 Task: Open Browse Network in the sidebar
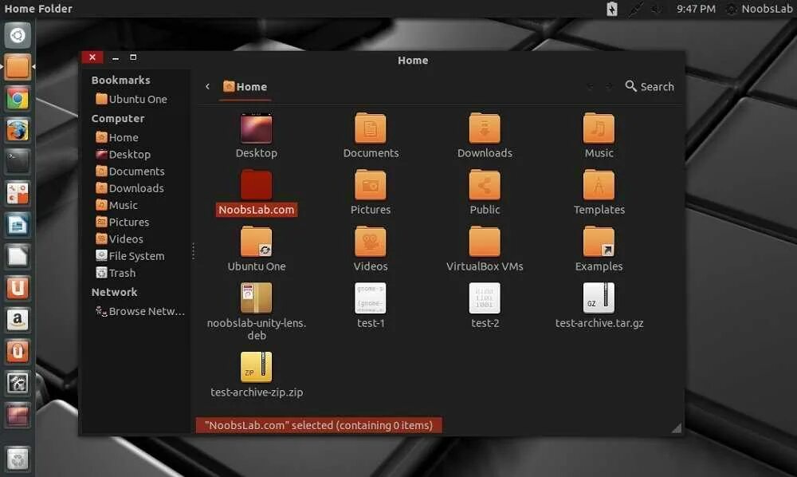tap(140, 311)
